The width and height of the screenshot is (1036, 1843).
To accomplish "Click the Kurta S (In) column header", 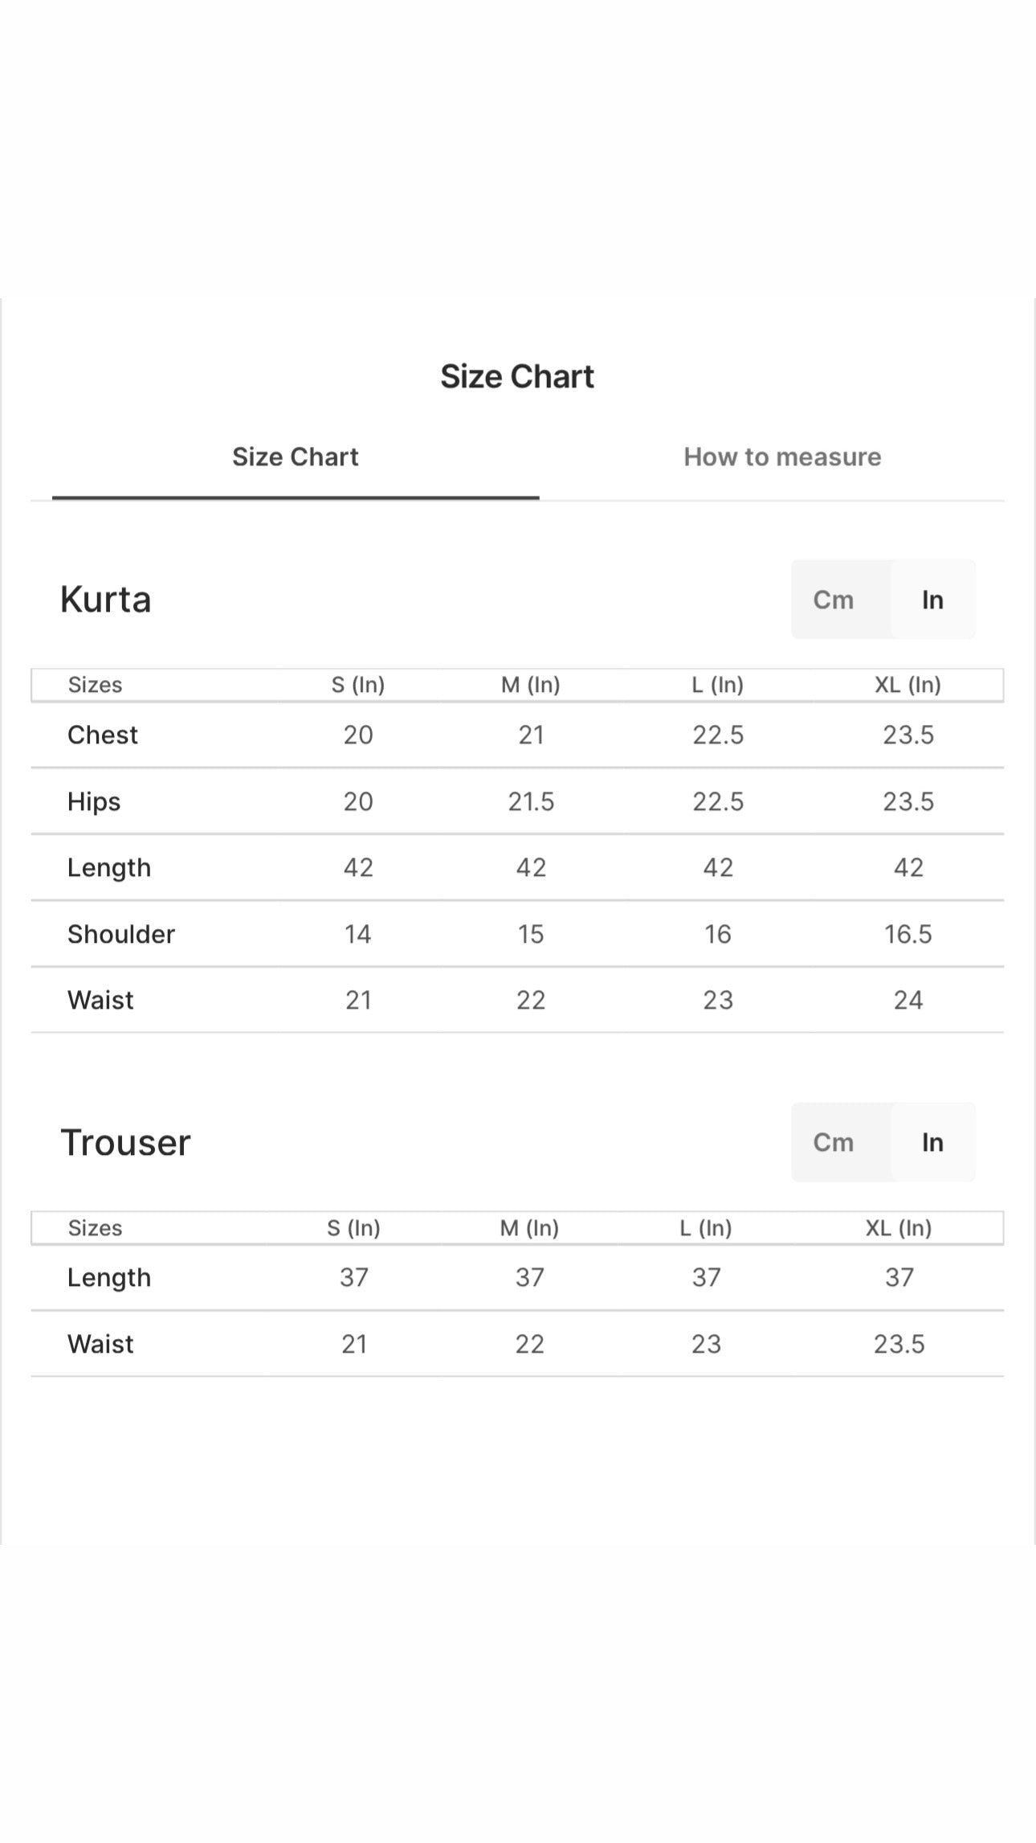I will 358,685.
